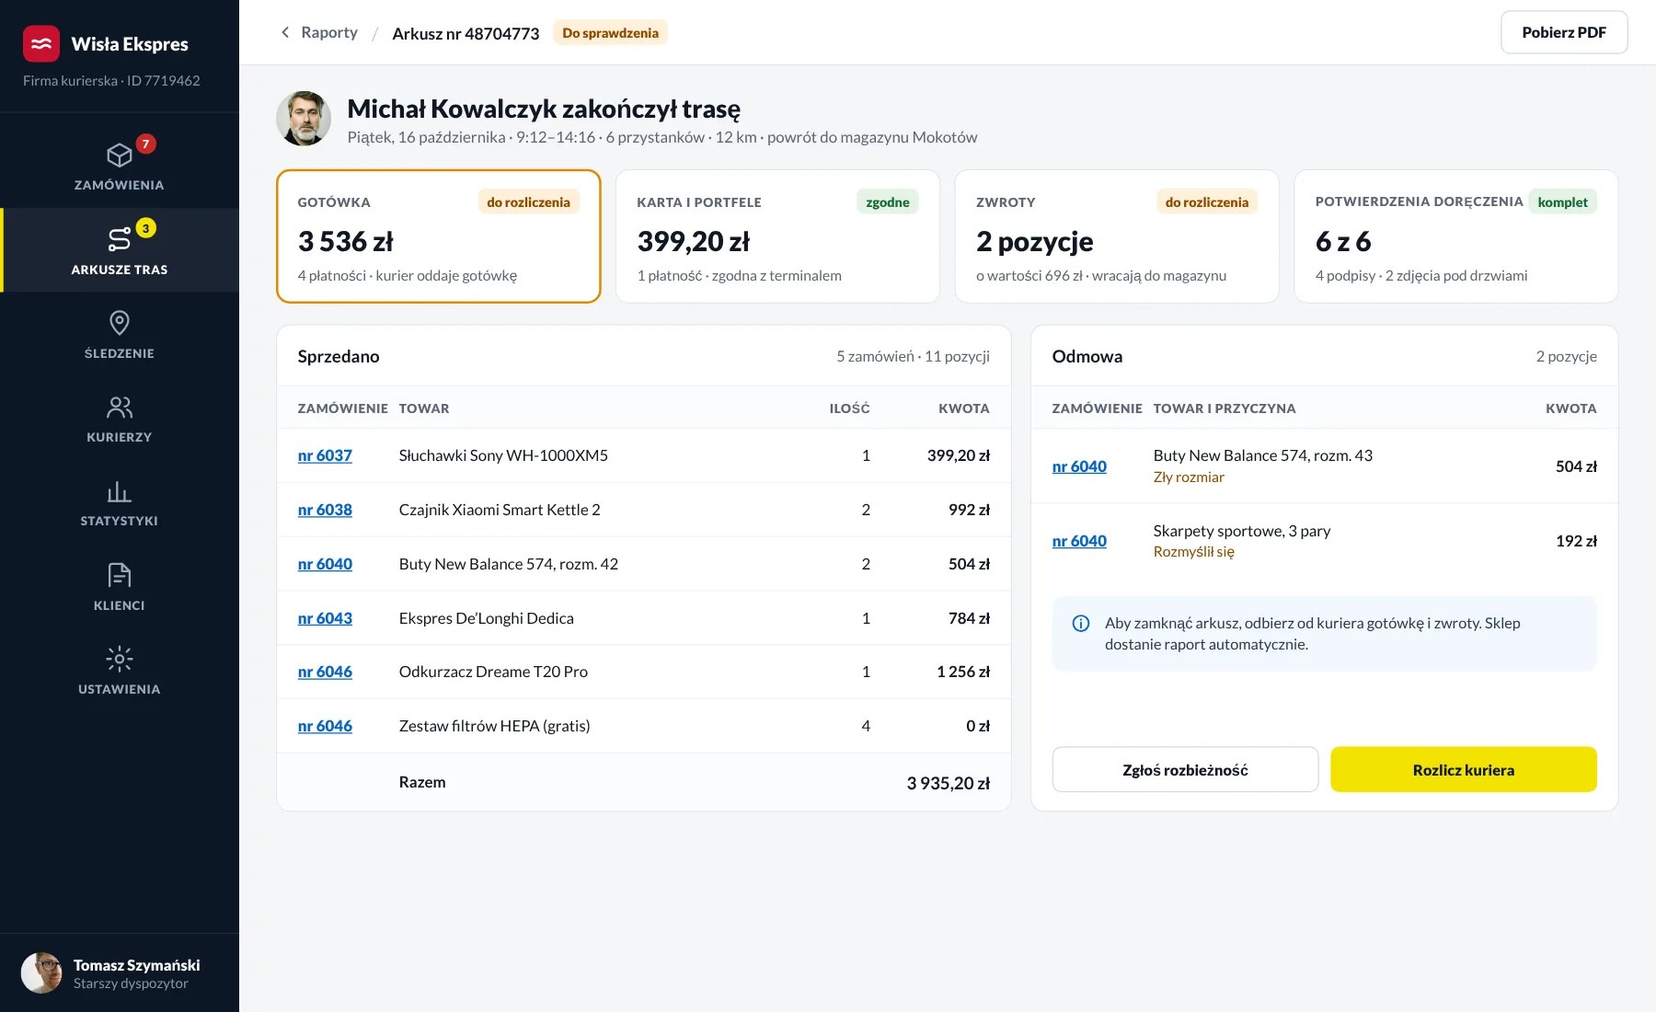
Task: Click the info icon in the notice
Action: click(1081, 624)
